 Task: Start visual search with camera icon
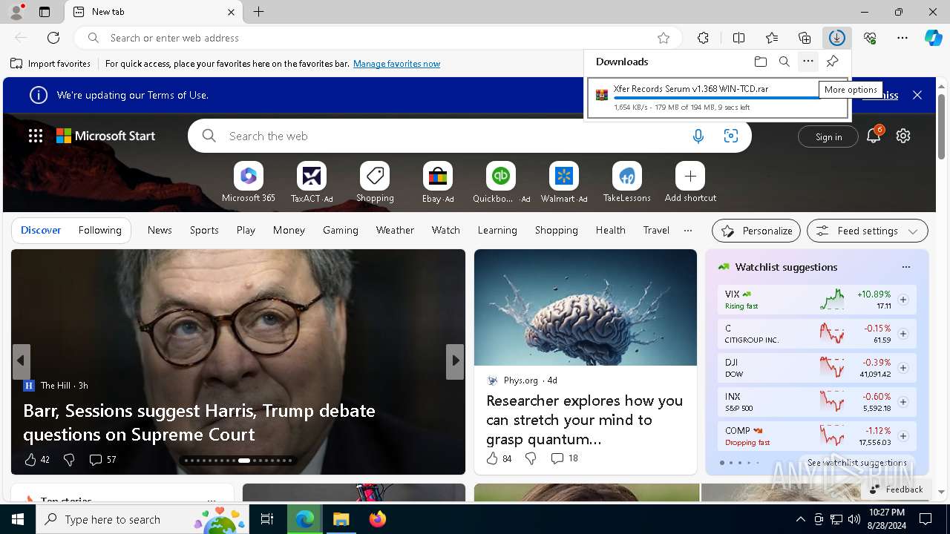pos(731,136)
